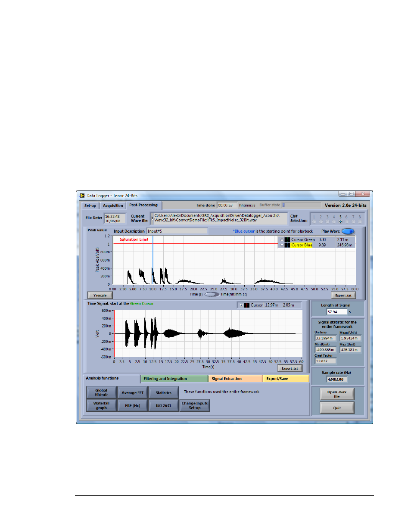
Task: Select channel 4 radio button
Action: pyautogui.click(x=333, y=221)
